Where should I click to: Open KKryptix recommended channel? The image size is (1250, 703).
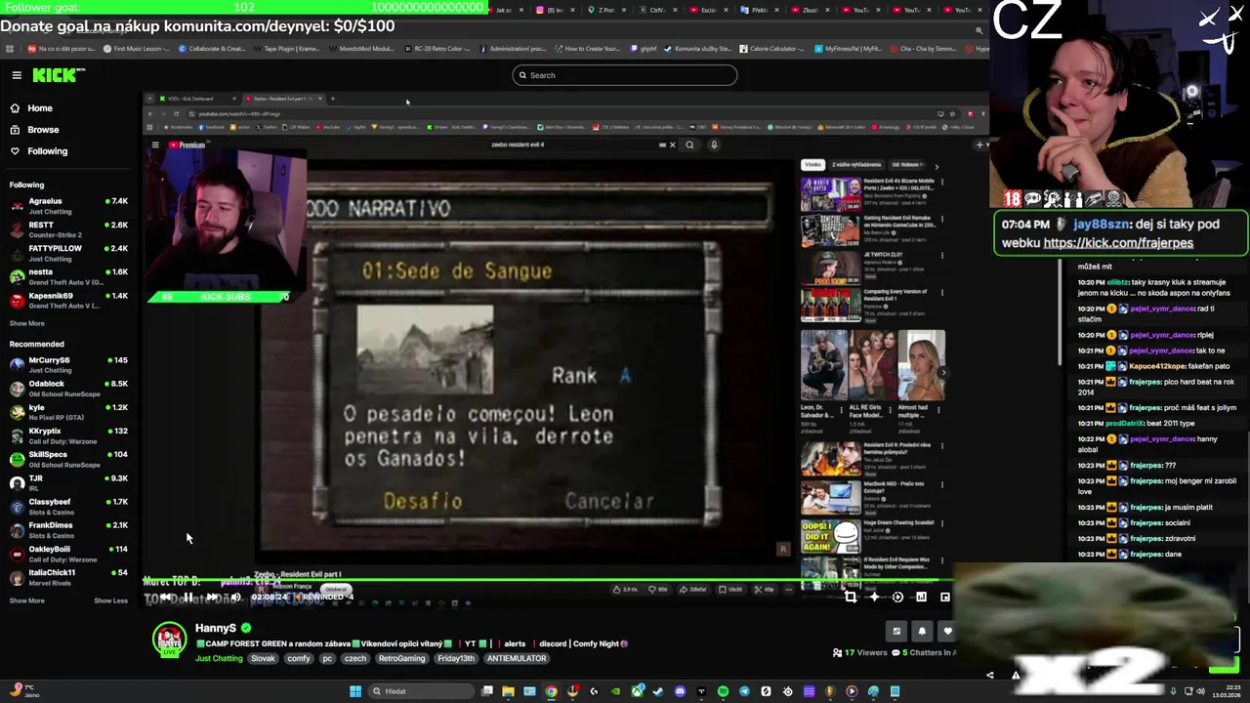point(68,434)
